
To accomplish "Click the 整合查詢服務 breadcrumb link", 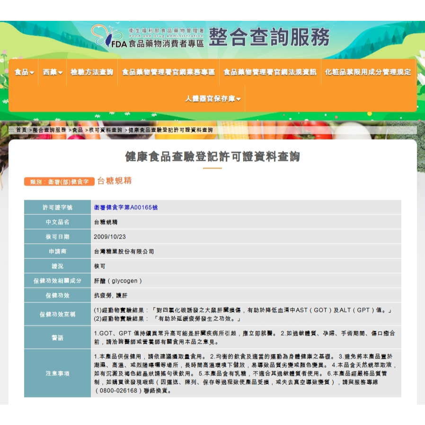I will (49, 130).
